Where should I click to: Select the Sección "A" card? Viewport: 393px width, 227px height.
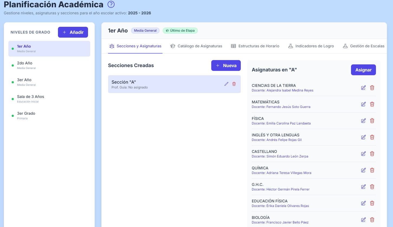pyautogui.click(x=174, y=84)
